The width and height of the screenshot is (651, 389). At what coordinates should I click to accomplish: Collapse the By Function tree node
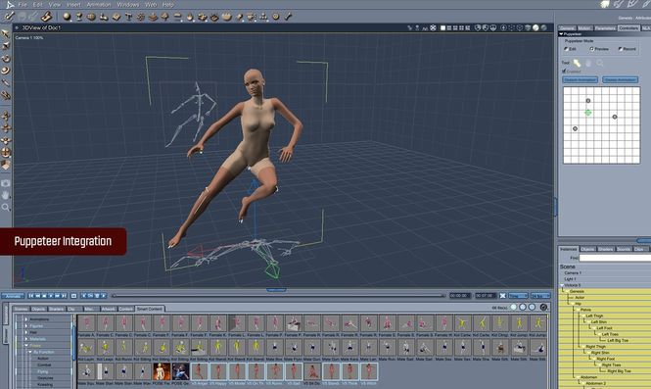[x=30, y=352]
